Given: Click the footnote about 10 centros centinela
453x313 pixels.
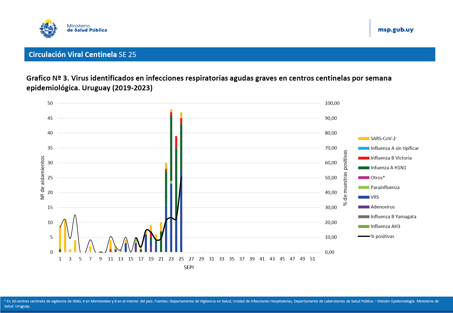Looking at the screenshot, I should (x=221, y=304).
